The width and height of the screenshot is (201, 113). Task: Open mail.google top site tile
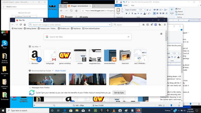(50, 57)
